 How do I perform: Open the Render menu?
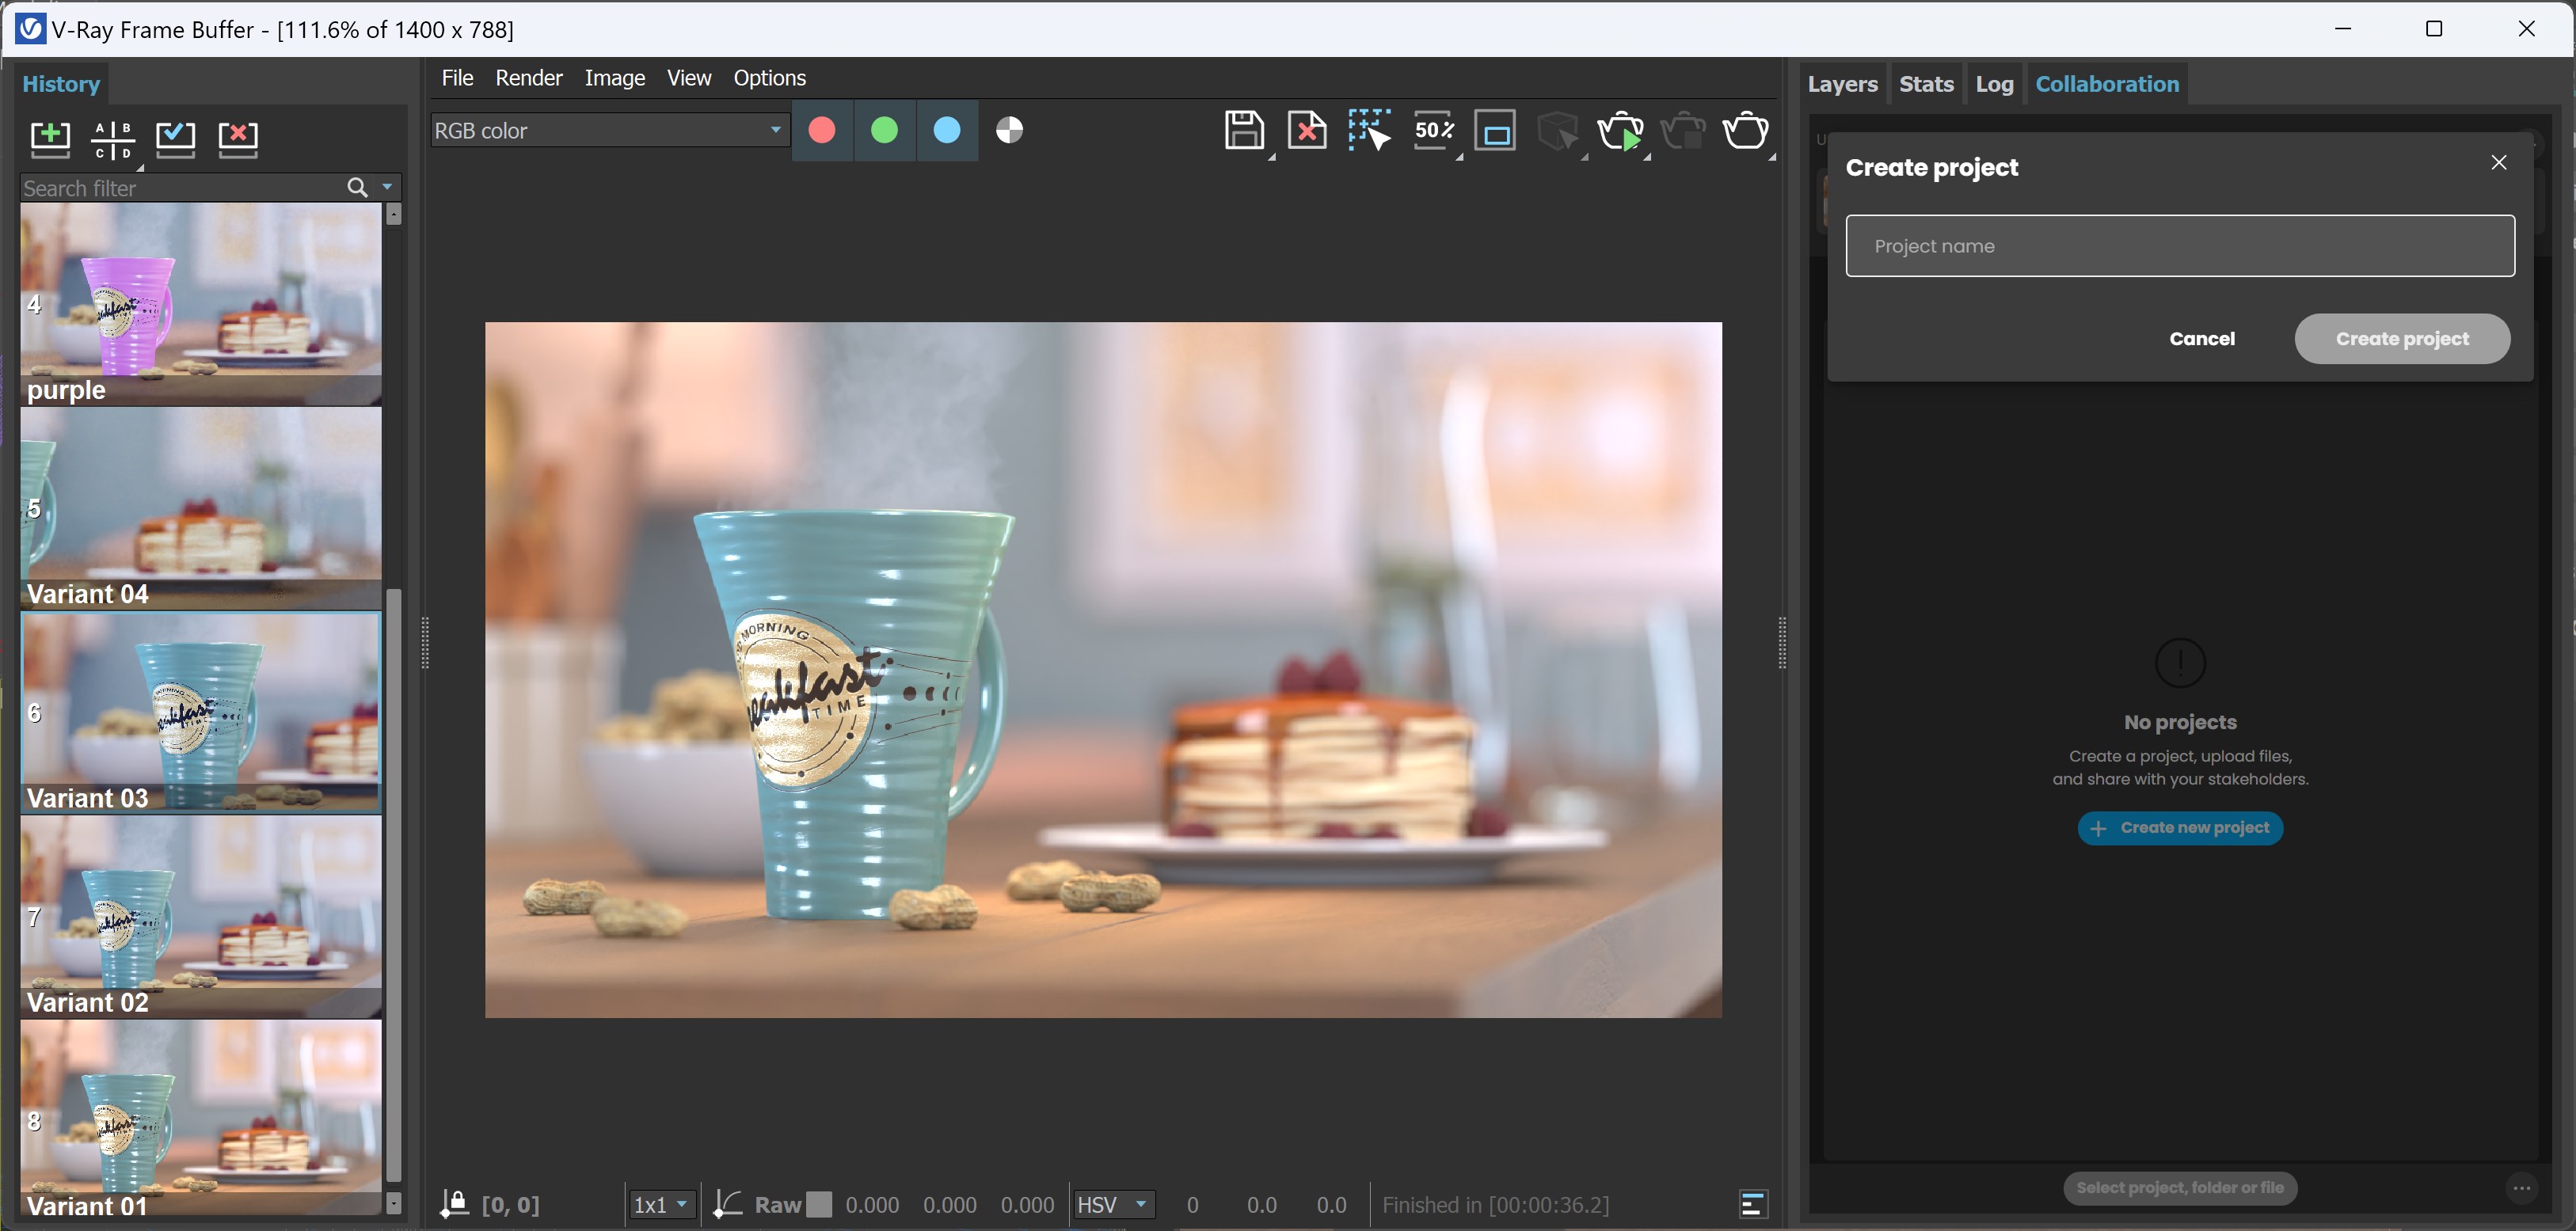[528, 77]
